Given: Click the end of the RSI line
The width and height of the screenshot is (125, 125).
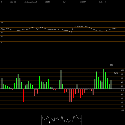Looking at the screenshot, I should (111, 29).
